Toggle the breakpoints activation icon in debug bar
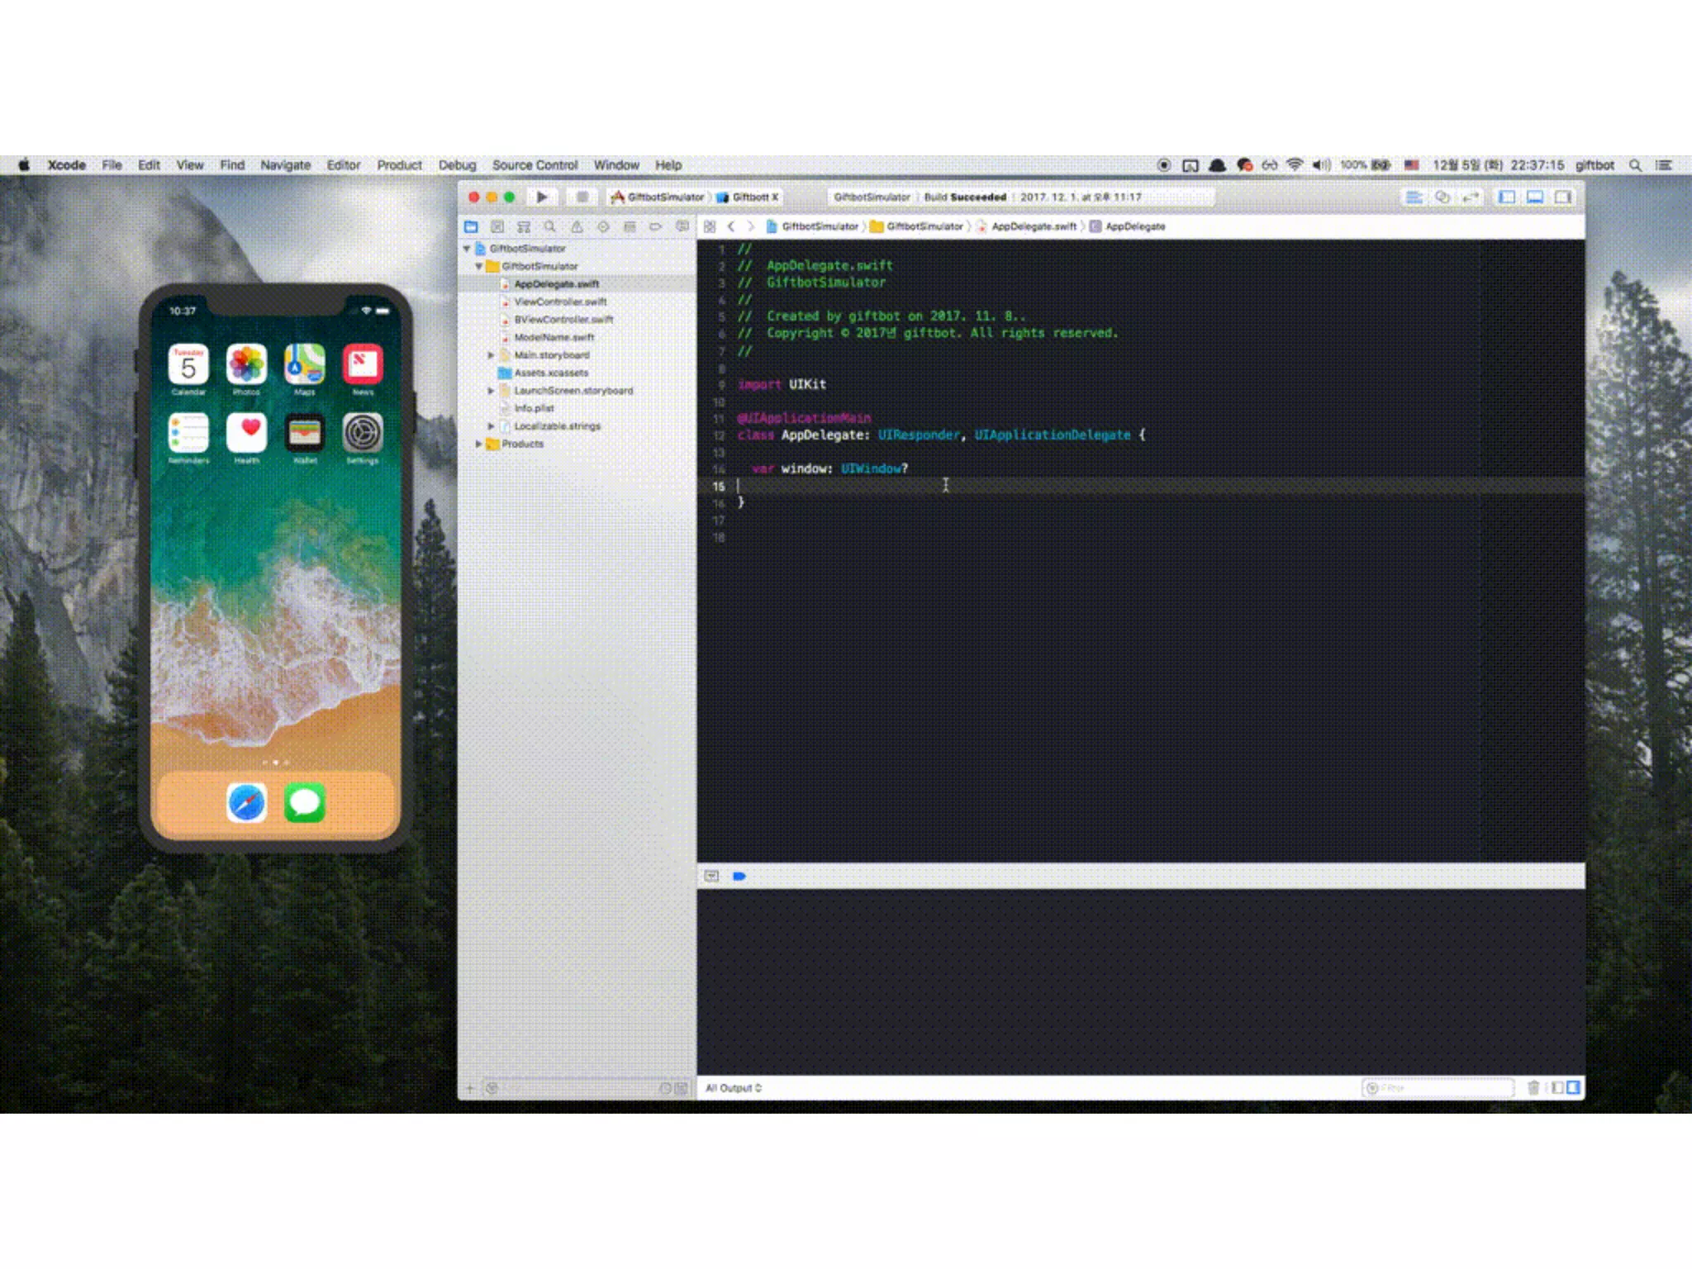Image resolution: width=1692 pixels, height=1269 pixels. pyautogui.click(x=739, y=877)
